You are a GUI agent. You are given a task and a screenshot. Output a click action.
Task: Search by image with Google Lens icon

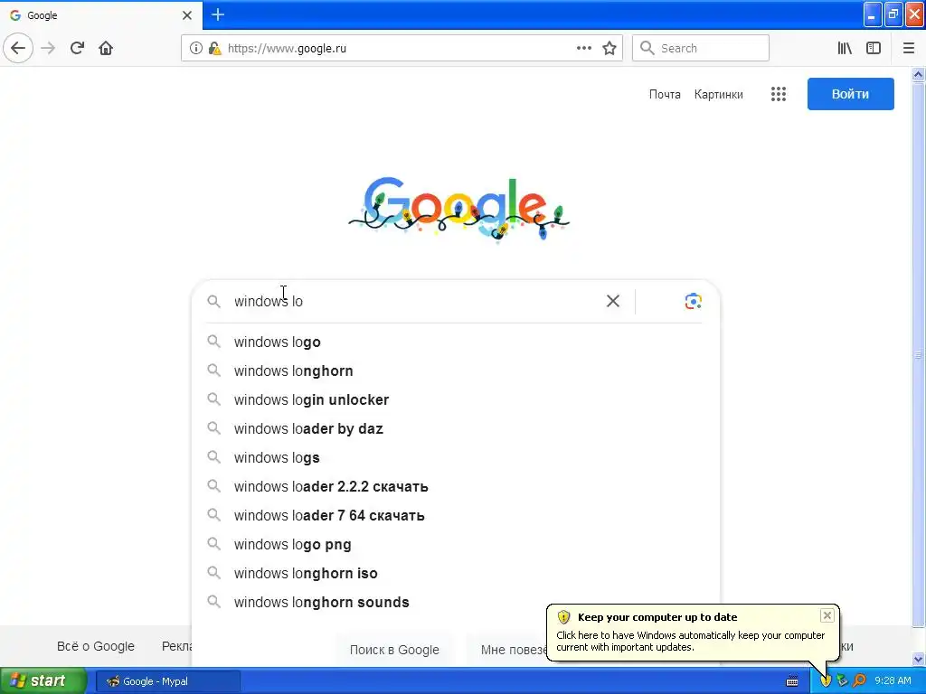(x=694, y=301)
